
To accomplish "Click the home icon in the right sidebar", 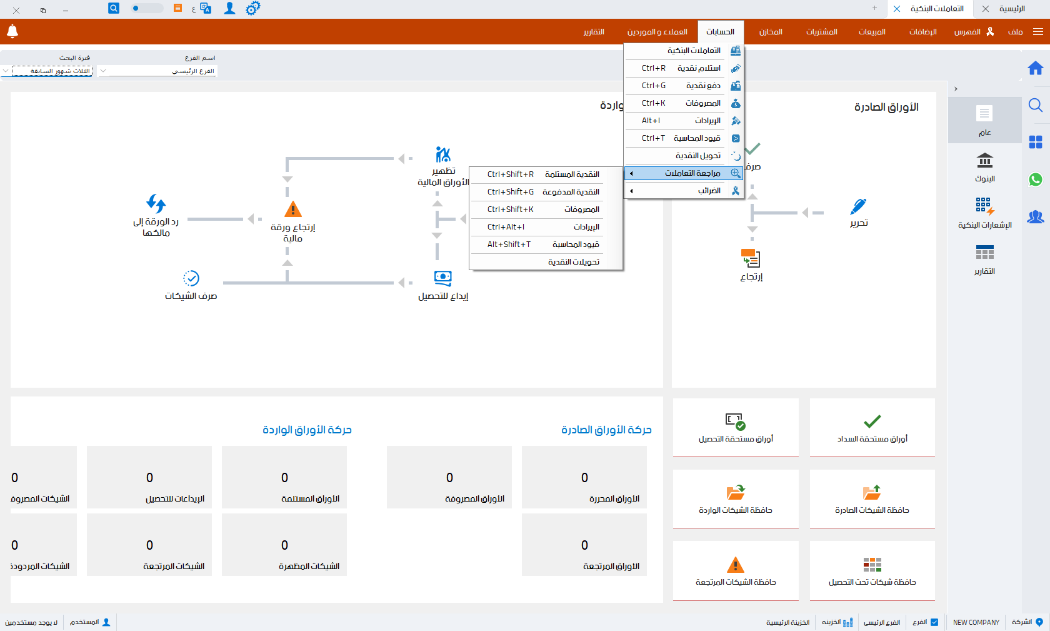I will (1036, 68).
